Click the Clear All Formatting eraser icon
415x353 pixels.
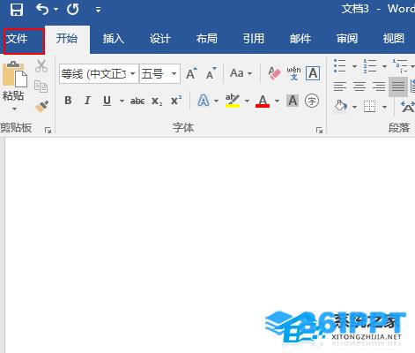pyautogui.click(x=274, y=73)
